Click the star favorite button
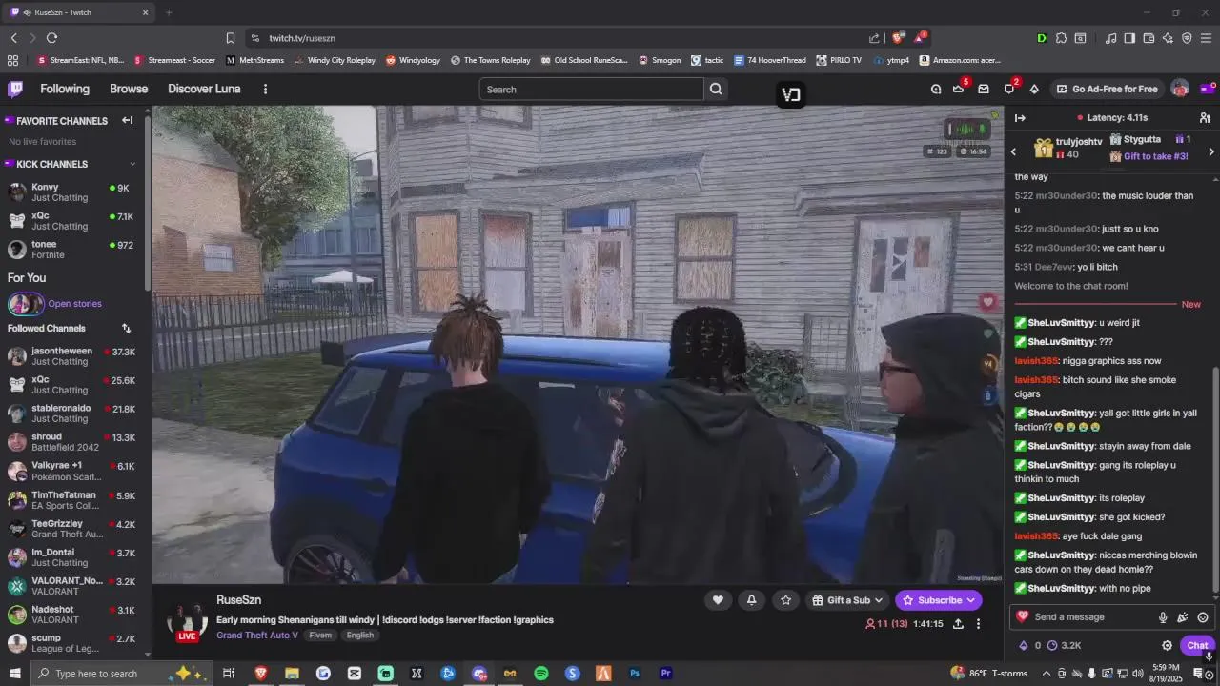Screen dimensions: 1220x686 (785, 599)
